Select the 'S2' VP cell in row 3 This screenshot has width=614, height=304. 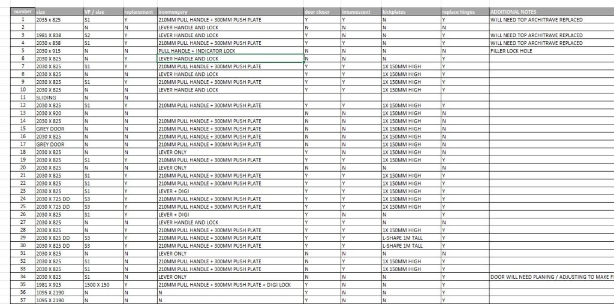click(103, 35)
